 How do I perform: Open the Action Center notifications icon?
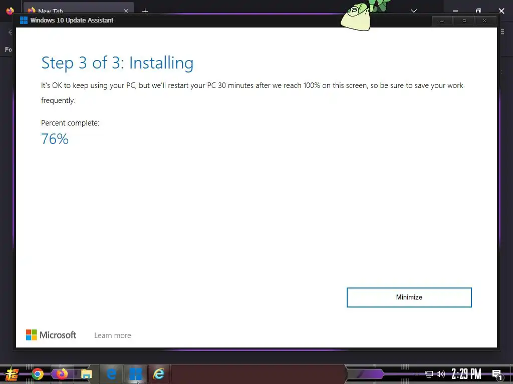tap(497, 374)
